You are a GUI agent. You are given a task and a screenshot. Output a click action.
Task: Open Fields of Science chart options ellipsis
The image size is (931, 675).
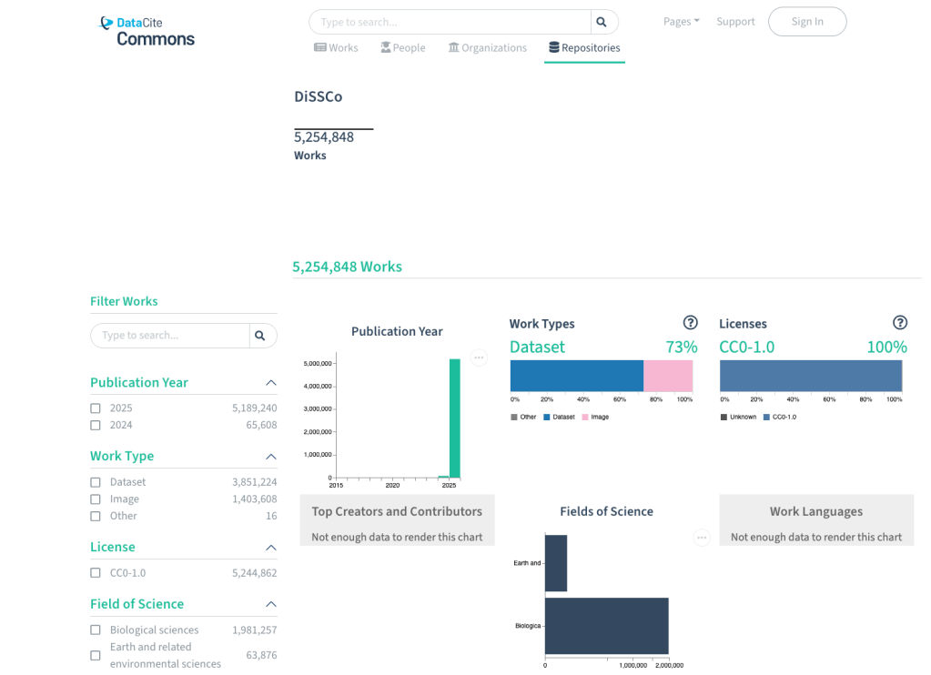(x=702, y=538)
